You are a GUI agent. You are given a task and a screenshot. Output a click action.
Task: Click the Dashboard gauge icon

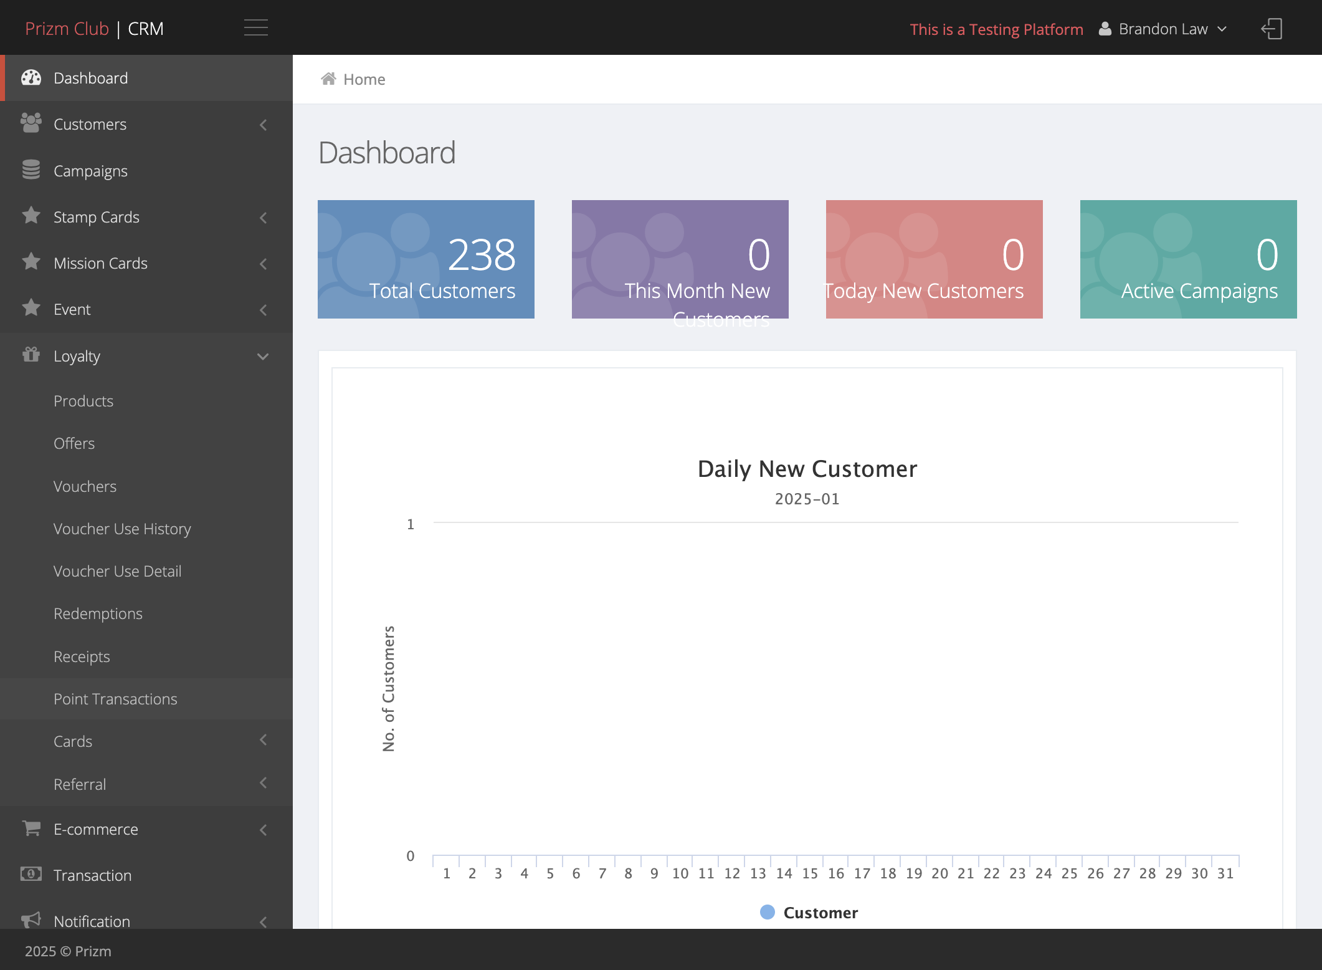(31, 77)
